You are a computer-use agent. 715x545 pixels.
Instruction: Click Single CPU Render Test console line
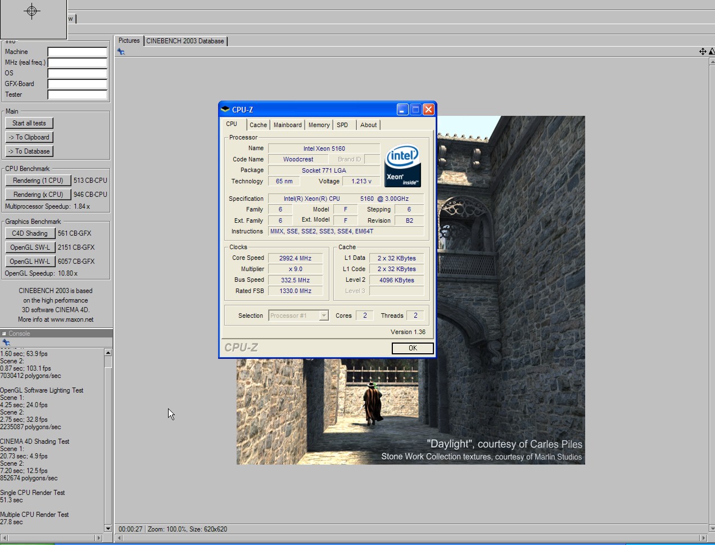coord(33,493)
